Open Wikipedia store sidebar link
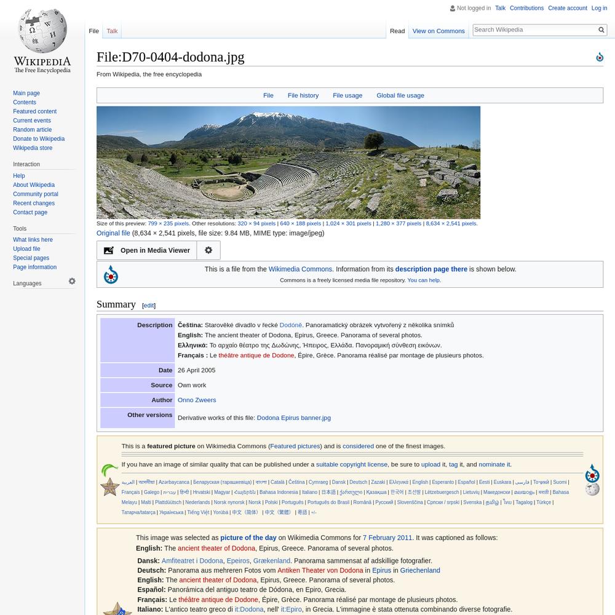This screenshot has height=615, width=615. click(x=33, y=148)
